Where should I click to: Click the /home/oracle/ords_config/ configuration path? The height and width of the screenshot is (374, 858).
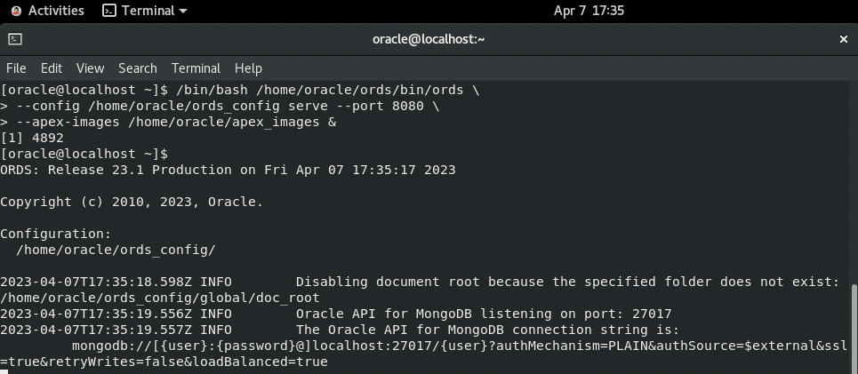pyautogui.click(x=116, y=250)
